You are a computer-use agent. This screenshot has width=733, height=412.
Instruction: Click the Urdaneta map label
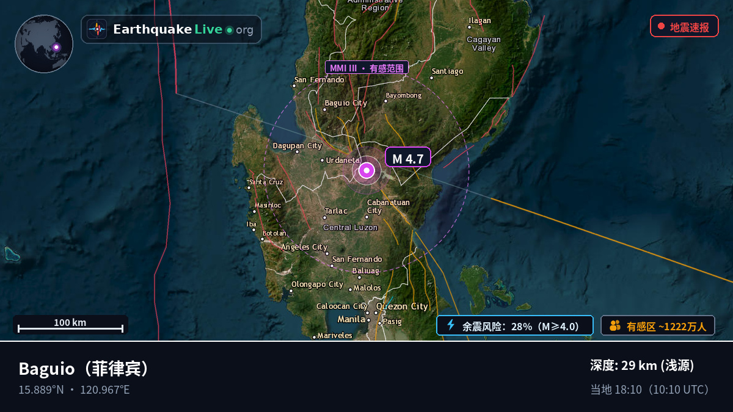point(343,160)
